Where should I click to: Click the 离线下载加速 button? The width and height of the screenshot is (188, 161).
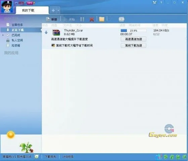(134, 45)
